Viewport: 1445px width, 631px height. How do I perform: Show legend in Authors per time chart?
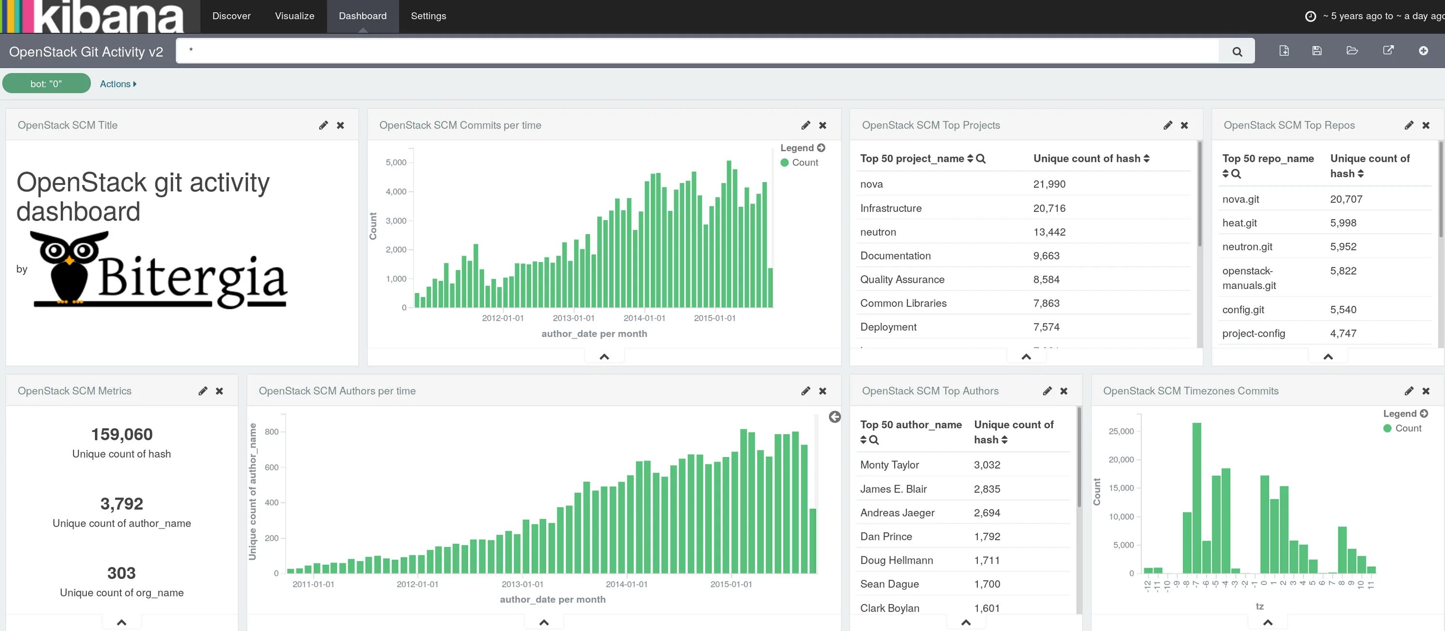835,417
